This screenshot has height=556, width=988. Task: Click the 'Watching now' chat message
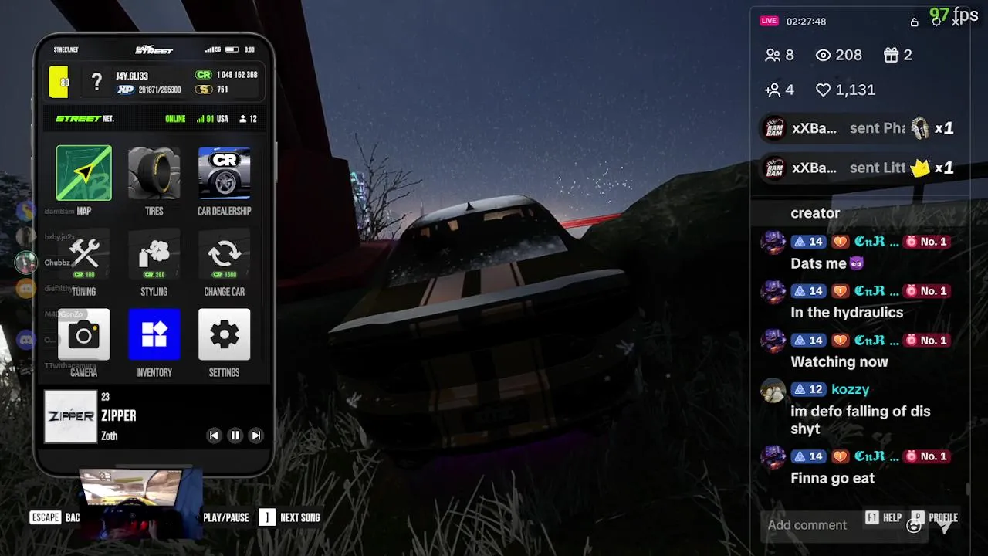click(x=839, y=361)
